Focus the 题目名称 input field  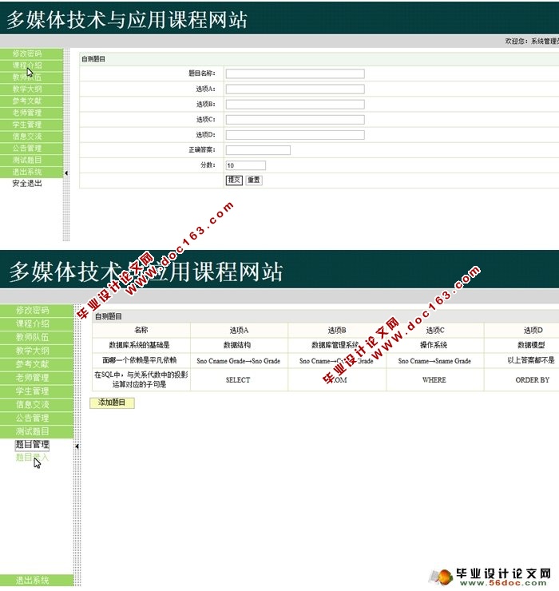coord(295,73)
